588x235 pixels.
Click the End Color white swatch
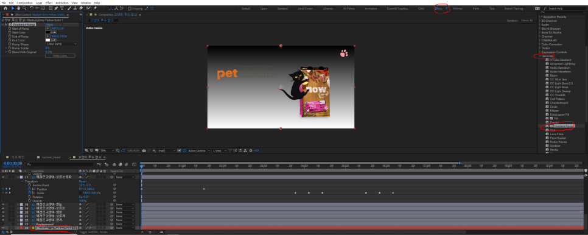(47, 40)
